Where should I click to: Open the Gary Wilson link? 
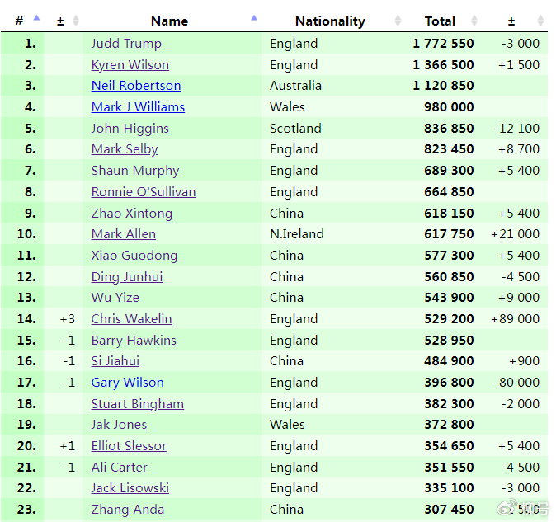(x=127, y=383)
